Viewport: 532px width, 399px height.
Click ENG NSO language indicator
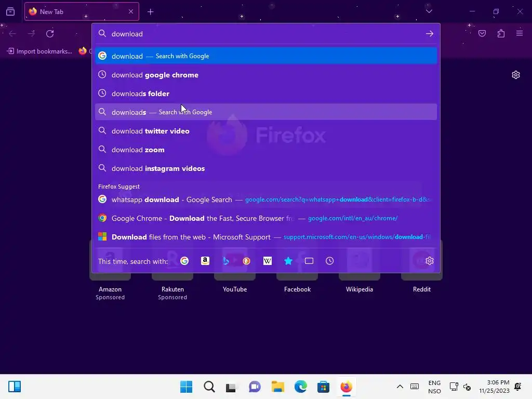click(434, 387)
